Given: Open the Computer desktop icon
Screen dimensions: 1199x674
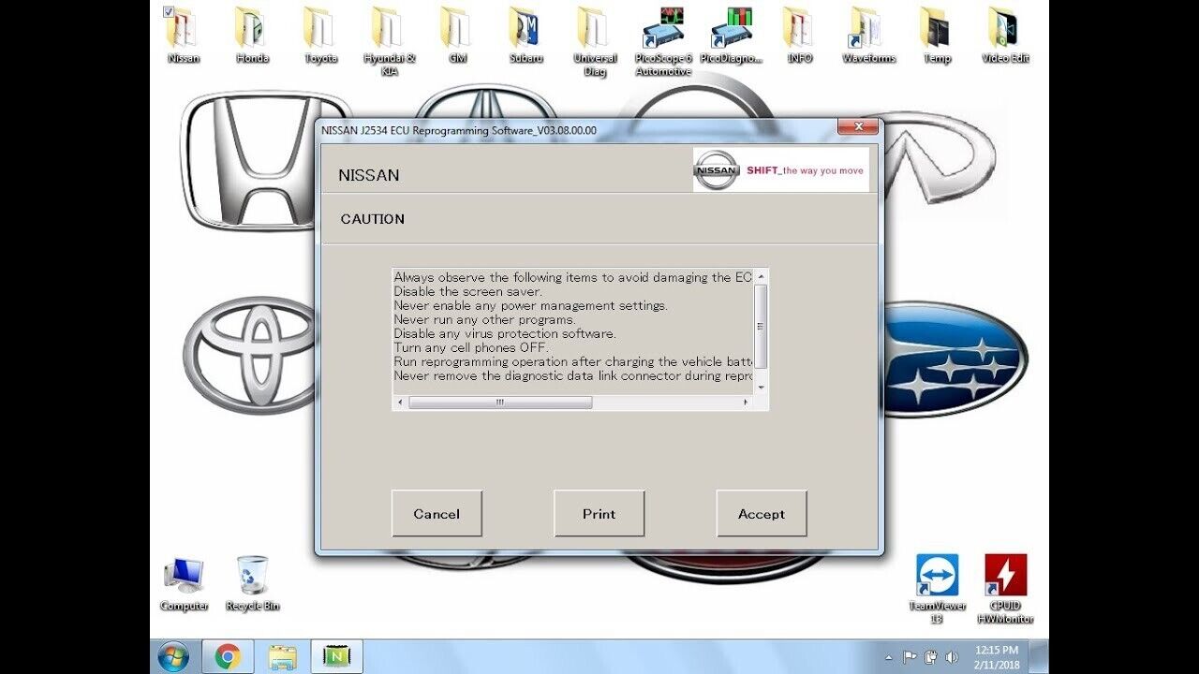Looking at the screenshot, I should [184, 584].
